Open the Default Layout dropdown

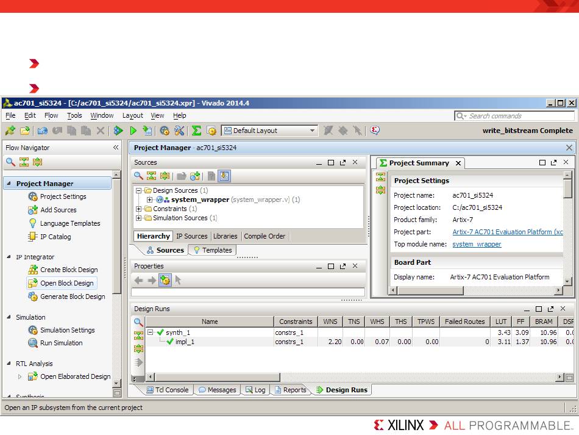click(x=269, y=131)
